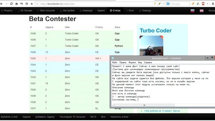Image resolution: width=215 pixels, height=121 pixels.
Task: Open the key password manager icon
Action: pos(193,4)
